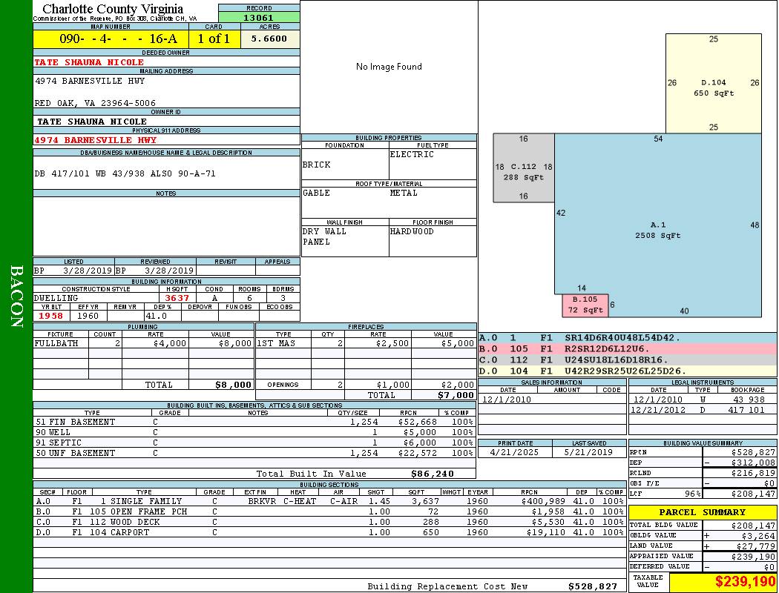Viewport: 779px width, 593px height.
Task: Click depreciation percent 41.0 under DEP %
Action: pos(157,316)
